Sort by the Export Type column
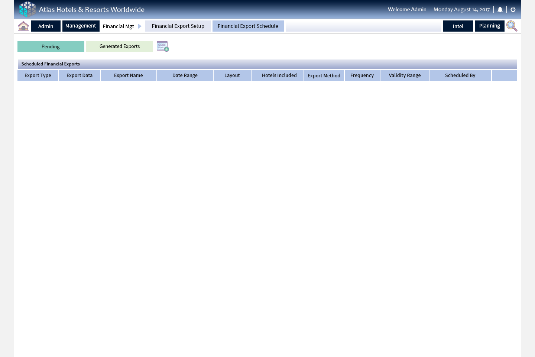This screenshot has width=535, height=357. click(38, 75)
